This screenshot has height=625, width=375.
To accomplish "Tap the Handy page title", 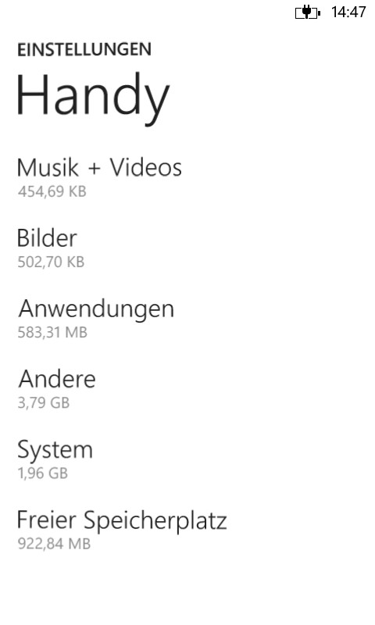I will pyautogui.click(x=92, y=98).
